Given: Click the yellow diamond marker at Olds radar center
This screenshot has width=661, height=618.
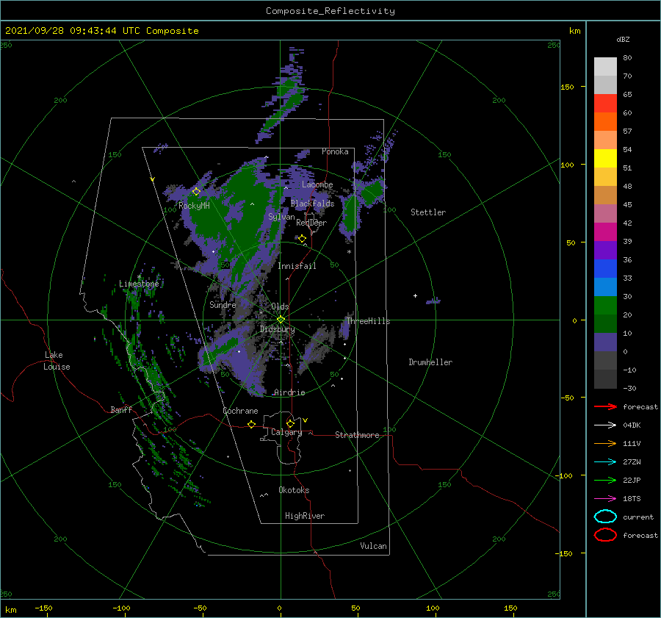Looking at the screenshot, I should (x=281, y=320).
